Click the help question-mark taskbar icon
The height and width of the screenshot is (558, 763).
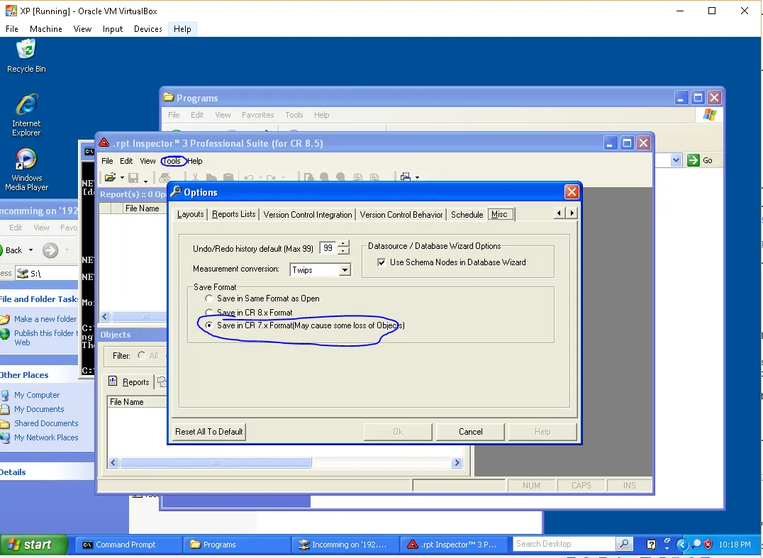pyautogui.click(x=651, y=545)
